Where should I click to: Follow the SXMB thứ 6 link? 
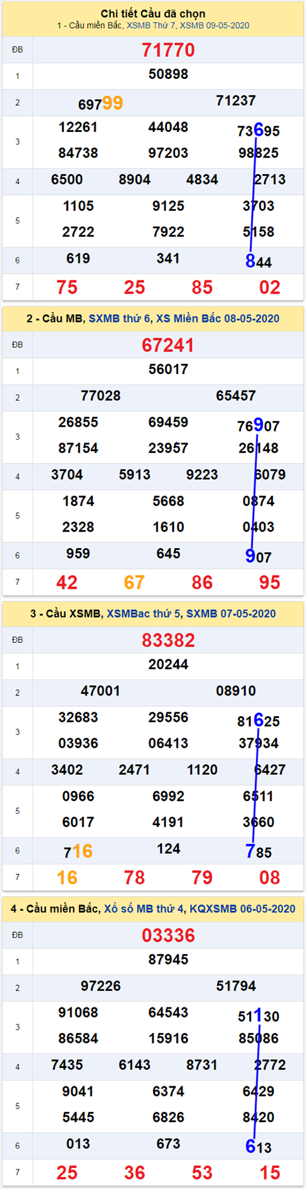(x=119, y=319)
